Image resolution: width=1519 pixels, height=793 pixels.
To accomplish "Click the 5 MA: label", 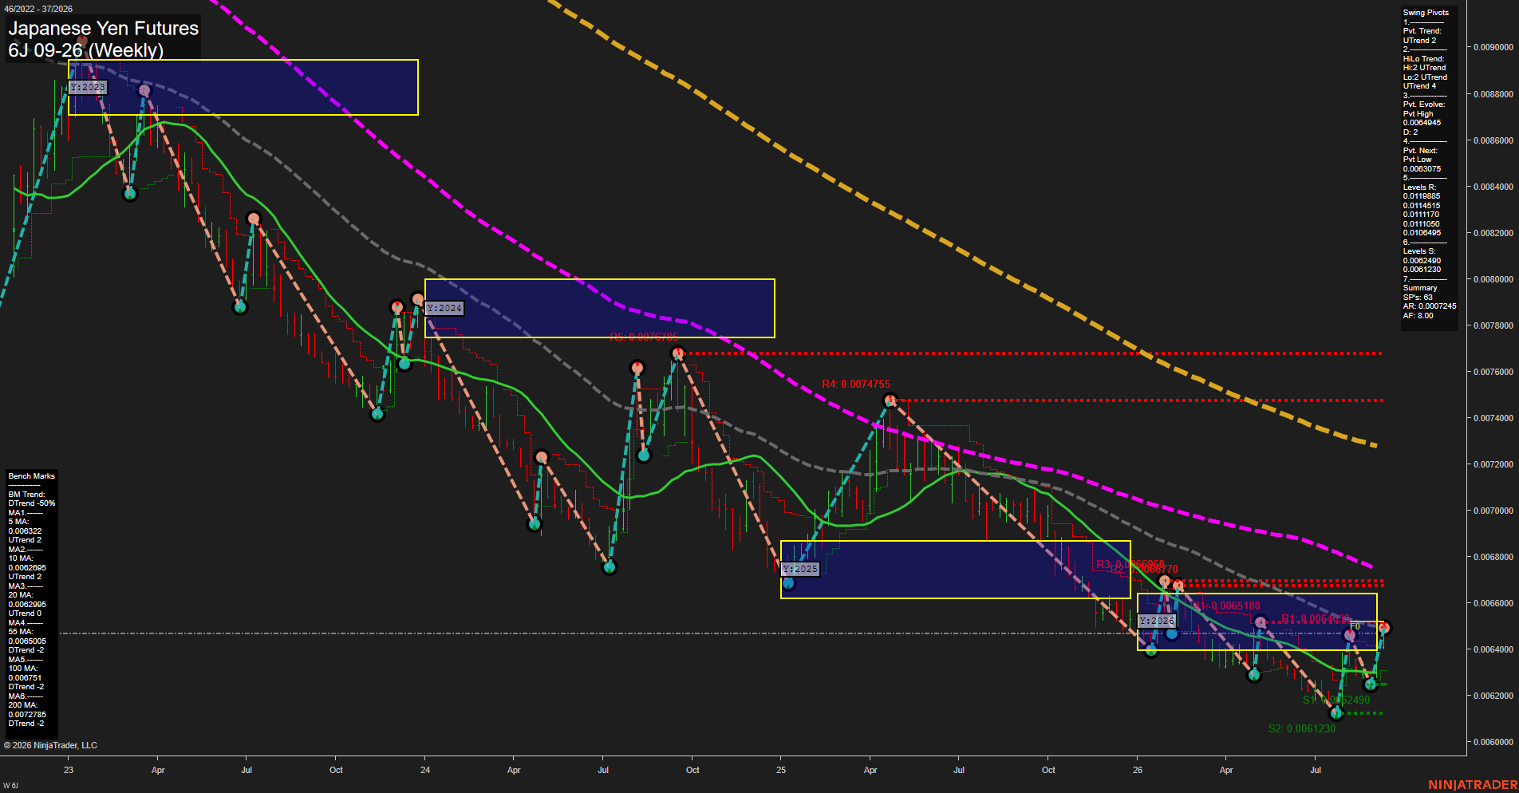I will point(19,522).
